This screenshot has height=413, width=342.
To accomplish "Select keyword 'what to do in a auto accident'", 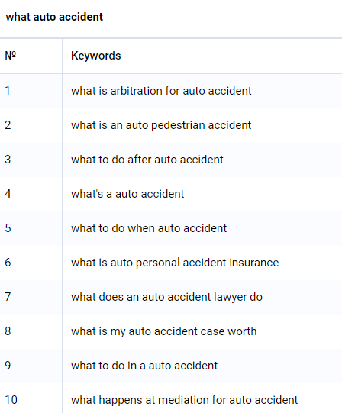I will click(x=144, y=366).
